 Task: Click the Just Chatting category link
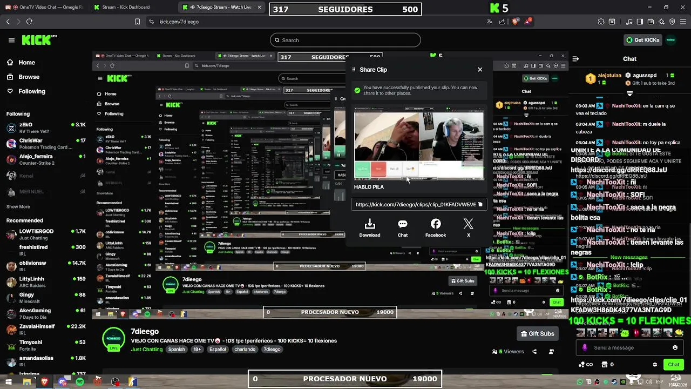point(146,350)
